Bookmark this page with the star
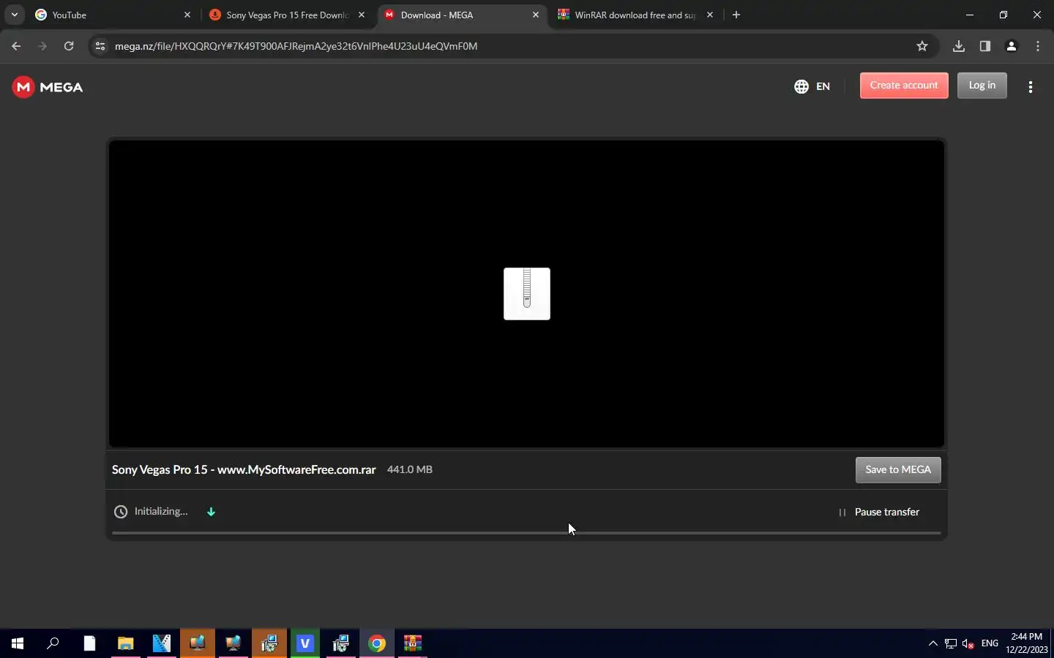The width and height of the screenshot is (1054, 658). pyautogui.click(x=922, y=46)
